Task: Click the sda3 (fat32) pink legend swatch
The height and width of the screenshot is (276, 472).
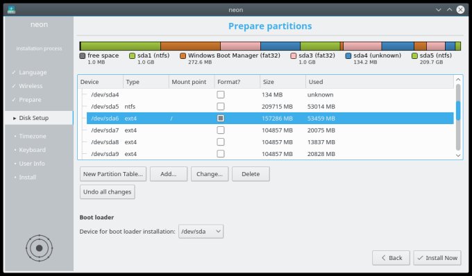Action: [294, 56]
